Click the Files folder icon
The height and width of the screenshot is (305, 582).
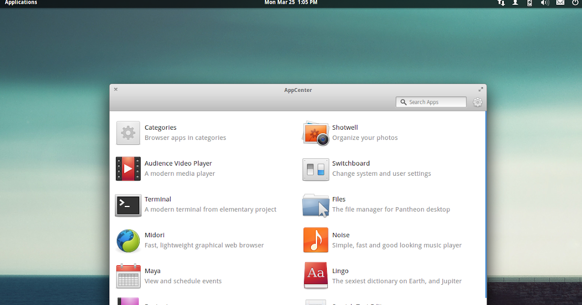pos(316,205)
